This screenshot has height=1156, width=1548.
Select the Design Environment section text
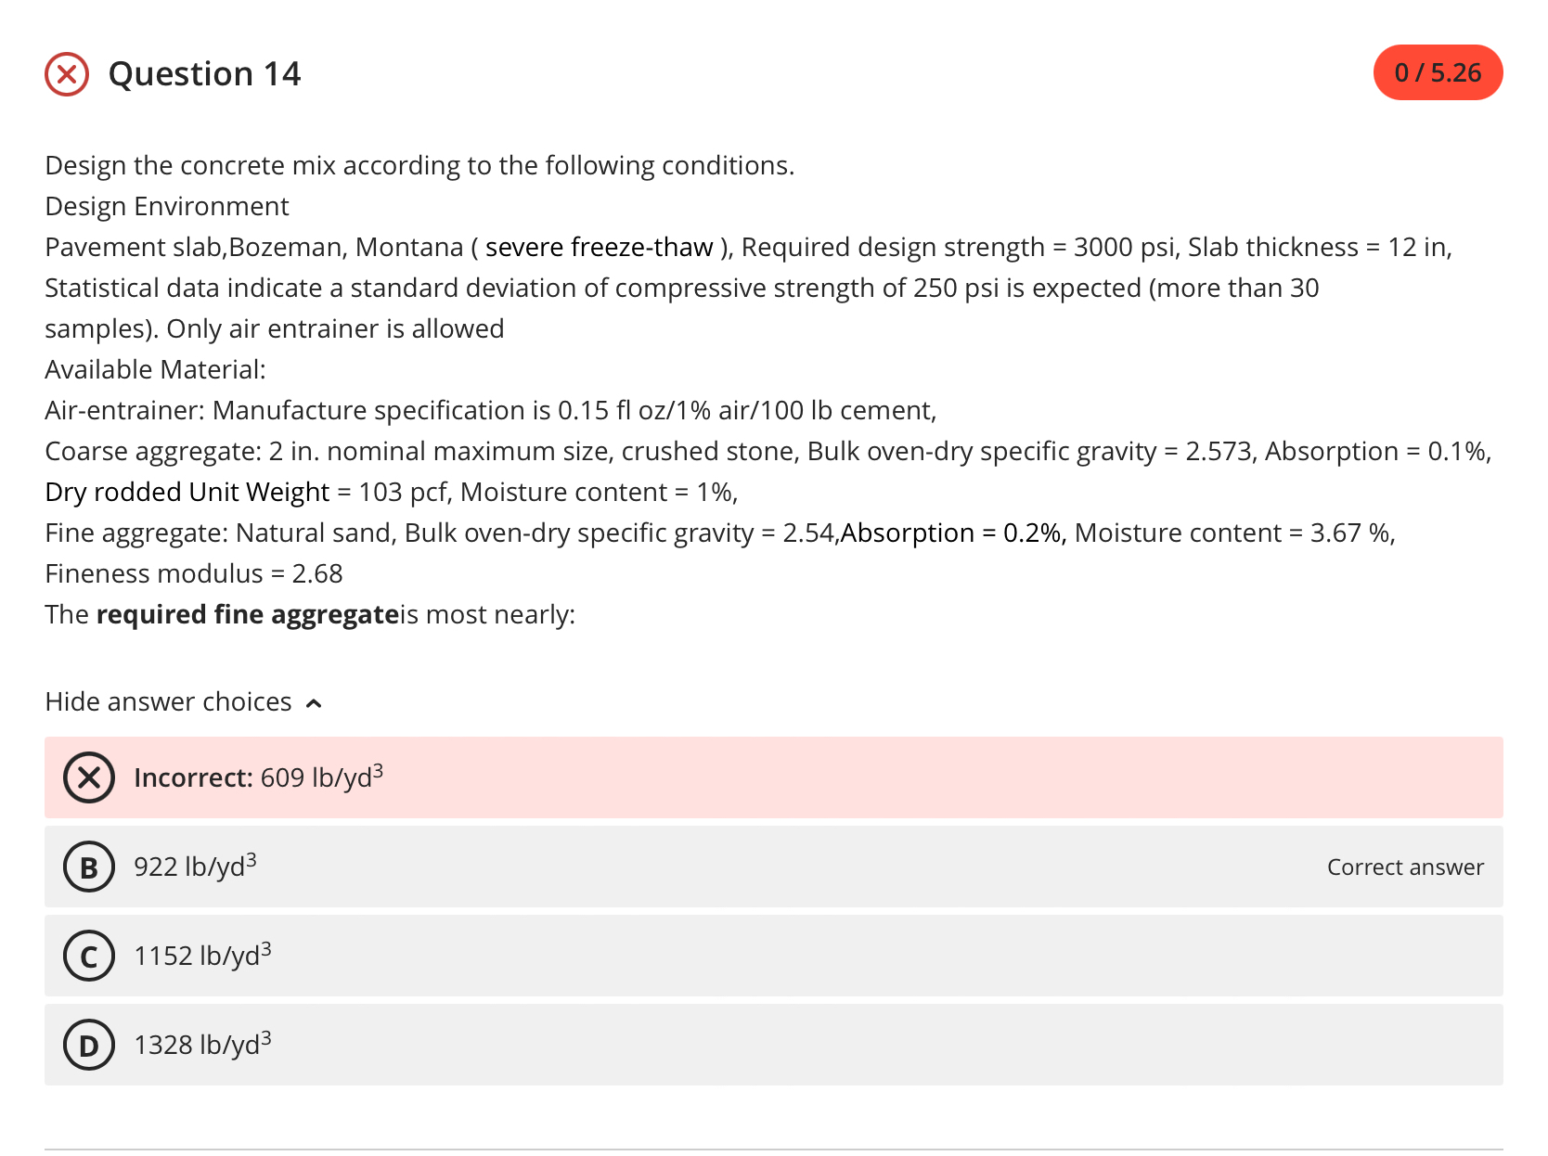166,206
